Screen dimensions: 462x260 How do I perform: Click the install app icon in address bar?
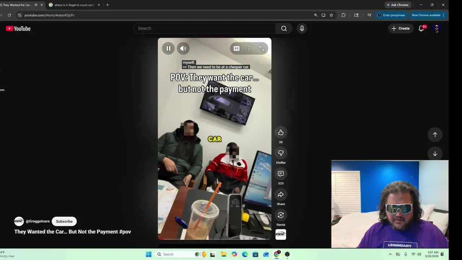(x=323, y=15)
